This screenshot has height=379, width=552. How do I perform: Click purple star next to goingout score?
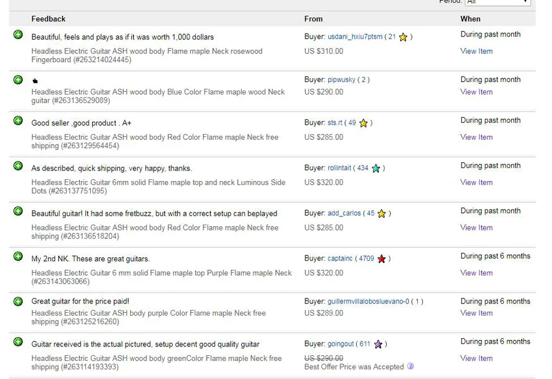pos(378,344)
